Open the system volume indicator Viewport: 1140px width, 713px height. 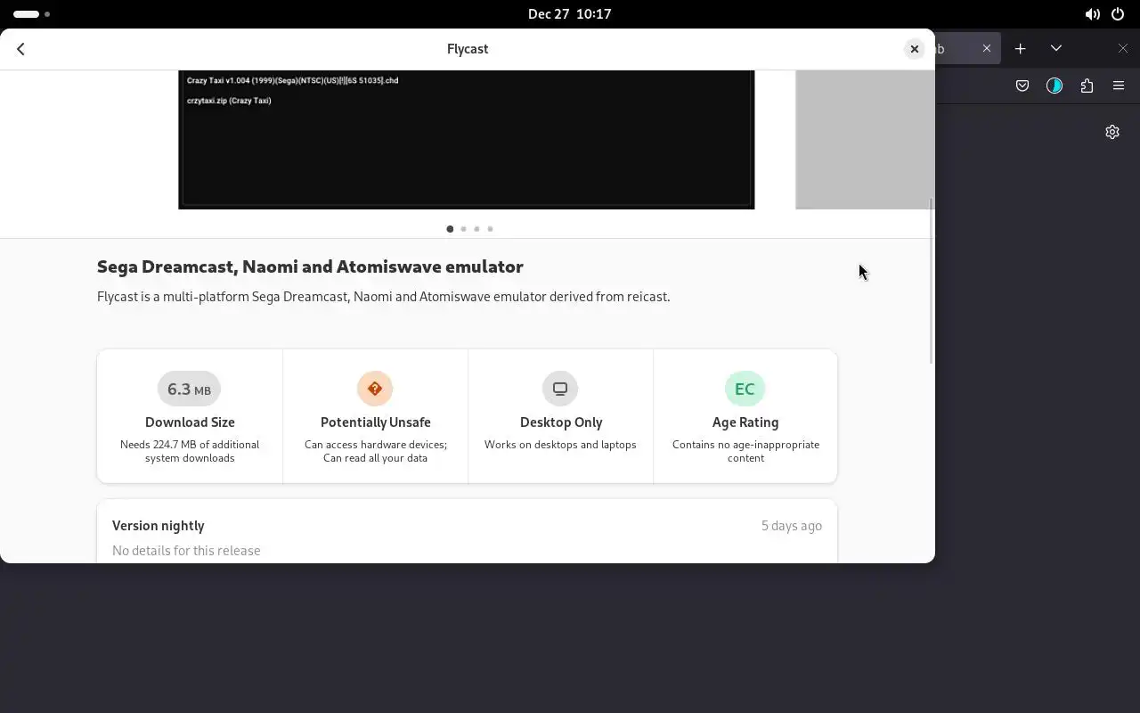pyautogui.click(x=1092, y=14)
